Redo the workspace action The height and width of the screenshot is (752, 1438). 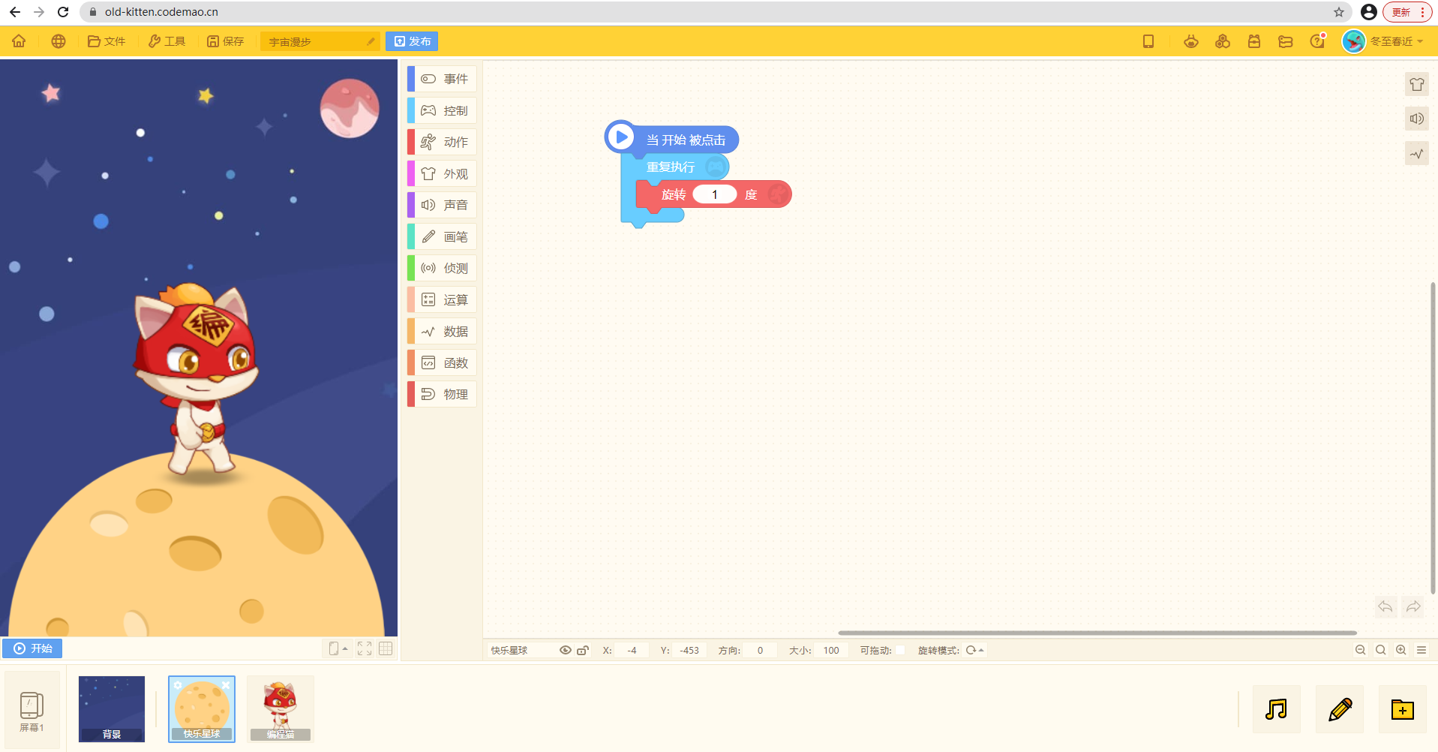[x=1413, y=606]
